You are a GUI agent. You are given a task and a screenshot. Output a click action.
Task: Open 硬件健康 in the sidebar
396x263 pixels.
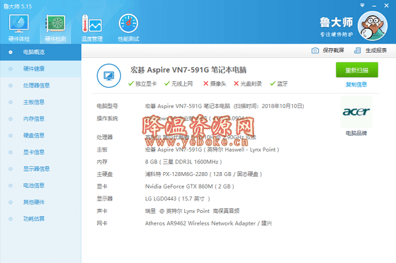pyautogui.click(x=41, y=69)
